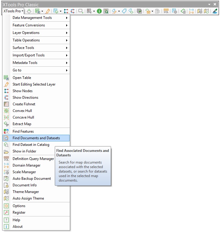Click the Auto Assign Theme toolbar icon
The width and height of the screenshot is (220, 232).
click(206, 11)
